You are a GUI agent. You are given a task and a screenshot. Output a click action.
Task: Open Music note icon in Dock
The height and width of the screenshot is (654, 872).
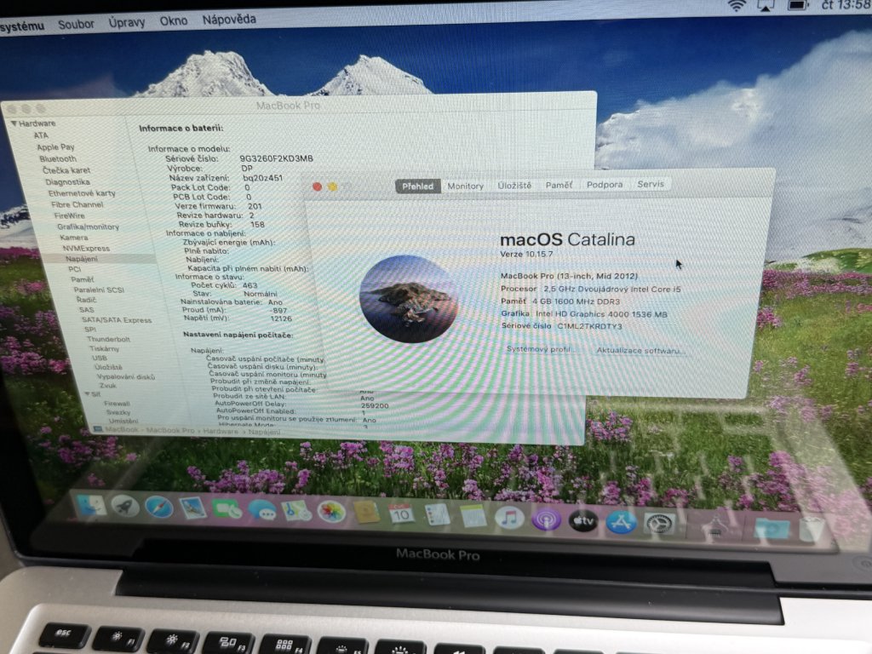coord(509,519)
